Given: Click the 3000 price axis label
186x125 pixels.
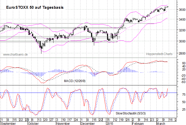Looking at the screenshot, I should 182,41.
